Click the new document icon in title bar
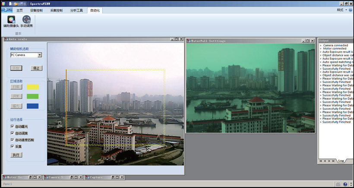 [x=10, y=3]
